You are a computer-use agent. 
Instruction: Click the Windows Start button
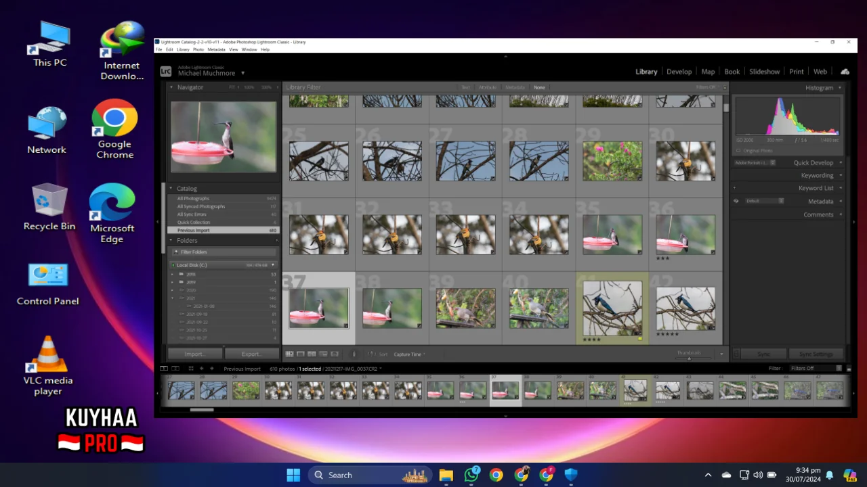coord(293,475)
